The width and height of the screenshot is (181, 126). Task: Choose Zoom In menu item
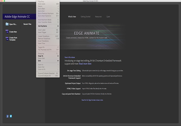[48, 65]
